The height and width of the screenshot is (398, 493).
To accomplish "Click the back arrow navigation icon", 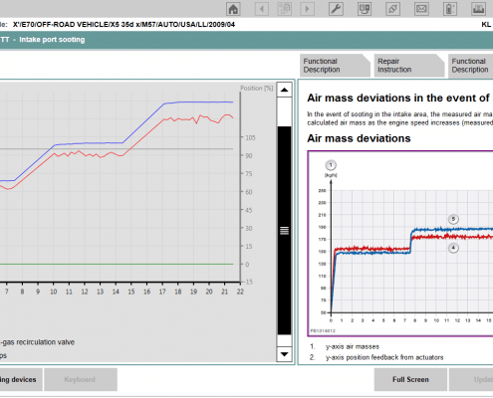I will [x=262, y=9].
